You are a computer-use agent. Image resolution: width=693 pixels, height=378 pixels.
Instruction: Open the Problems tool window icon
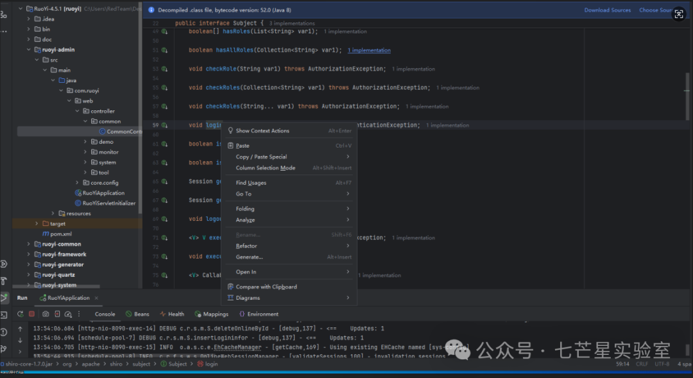4,332
